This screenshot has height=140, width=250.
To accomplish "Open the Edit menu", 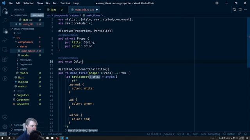I will (18, 3).
